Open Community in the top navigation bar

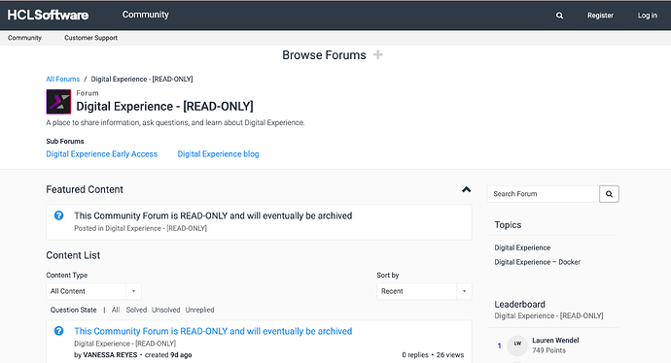coord(146,15)
